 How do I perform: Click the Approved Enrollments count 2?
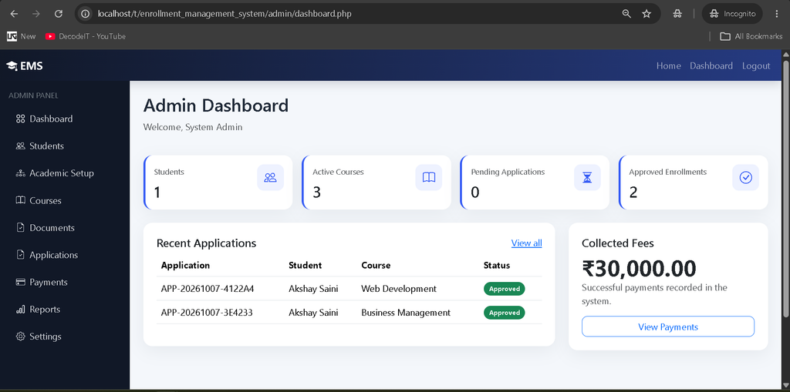coord(633,193)
